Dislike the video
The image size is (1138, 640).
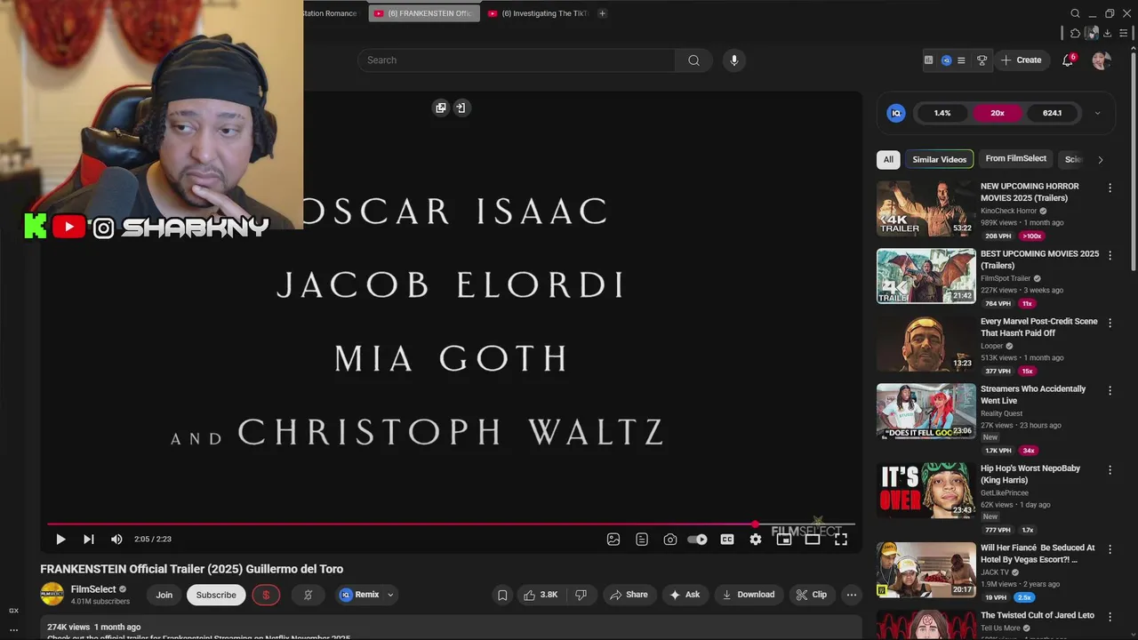point(581,595)
